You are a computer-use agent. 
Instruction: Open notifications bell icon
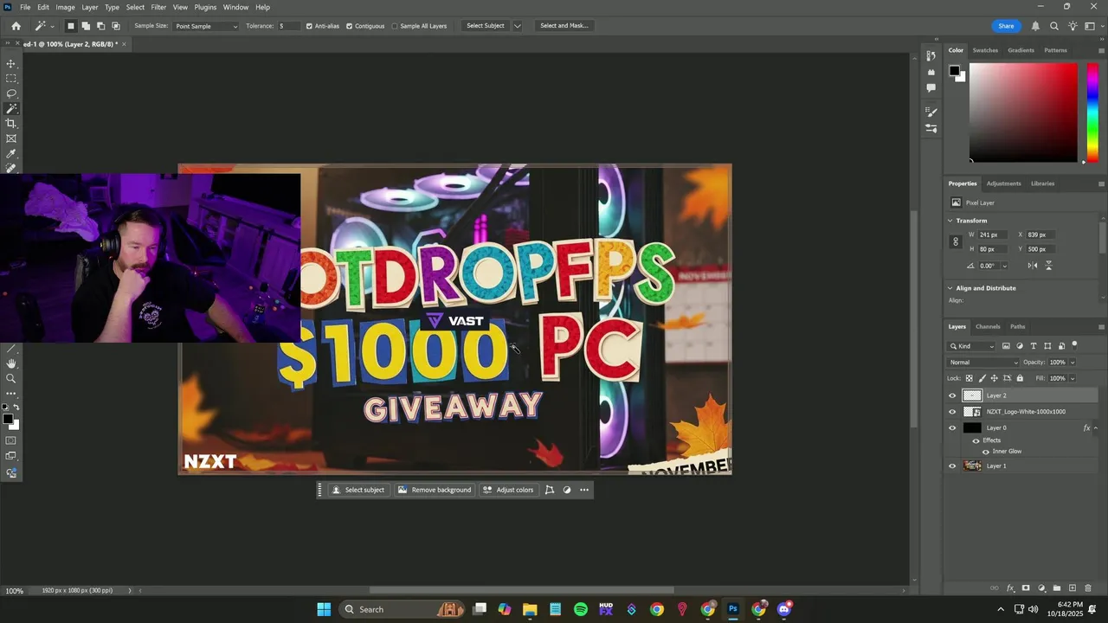click(x=1035, y=26)
